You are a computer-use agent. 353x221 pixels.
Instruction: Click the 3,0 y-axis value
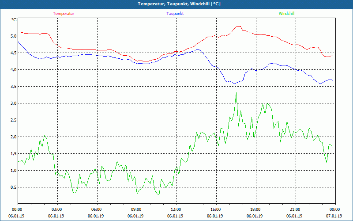[14, 103]
